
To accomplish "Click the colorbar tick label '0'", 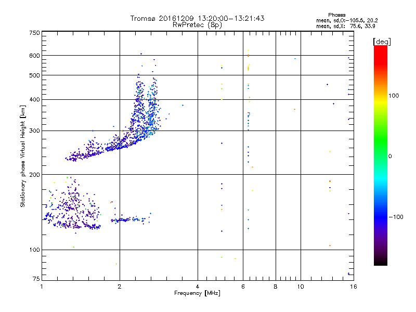I will coord(390,156).
